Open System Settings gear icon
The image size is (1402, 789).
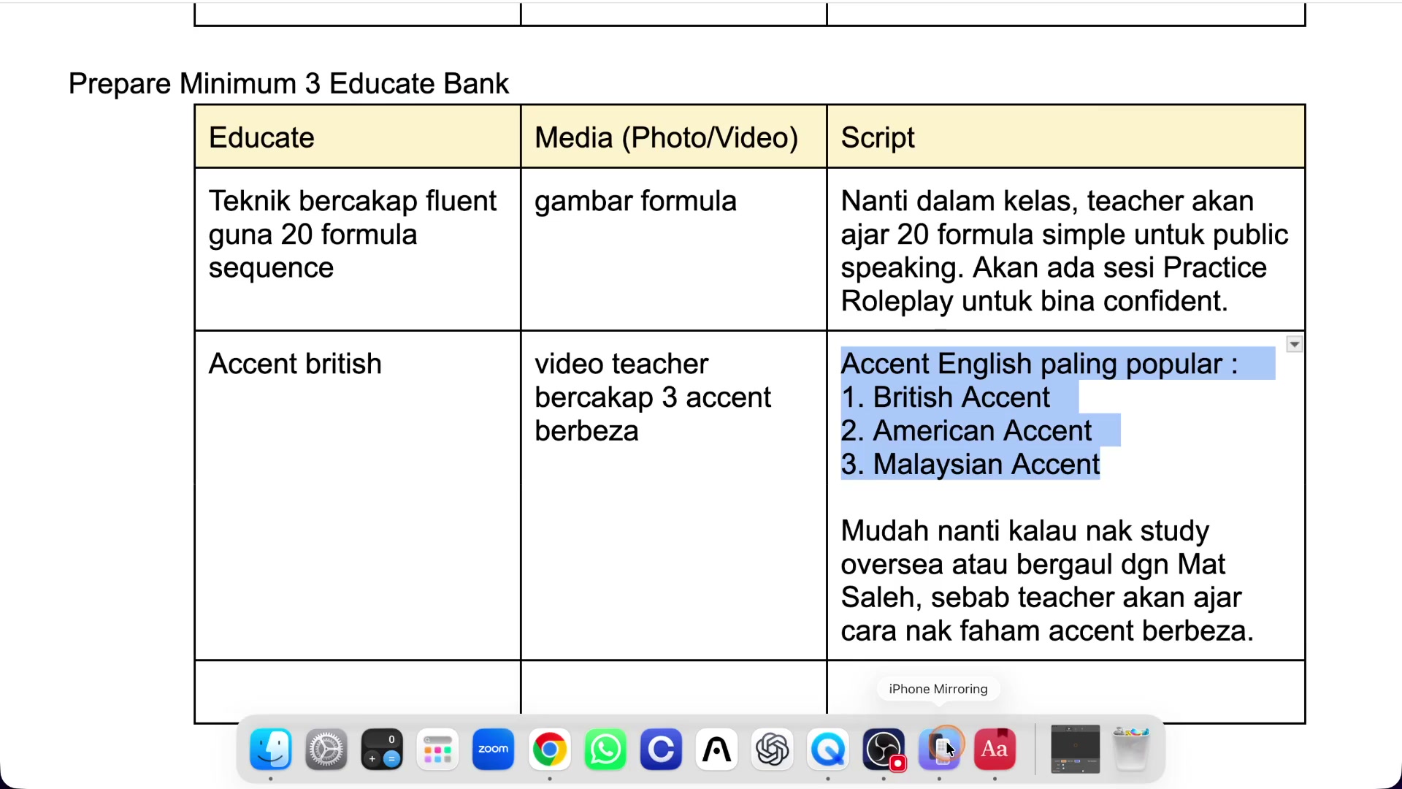(326, 749)
